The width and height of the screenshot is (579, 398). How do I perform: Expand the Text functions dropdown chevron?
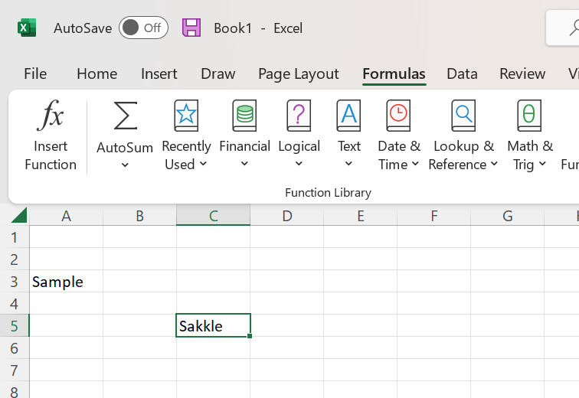tap(348, 163)
